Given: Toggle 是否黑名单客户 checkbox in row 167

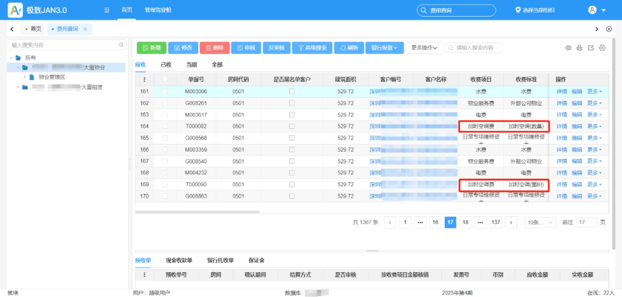Looking at the screenshot, I should tap(291, 161).
